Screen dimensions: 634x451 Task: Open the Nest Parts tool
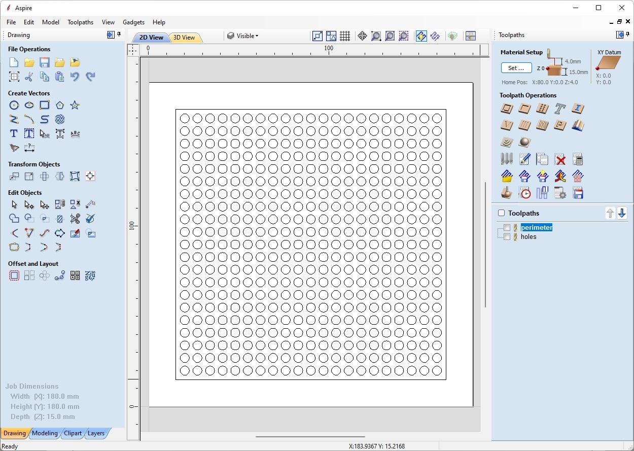pyautogui.click(x=90, y=275)
